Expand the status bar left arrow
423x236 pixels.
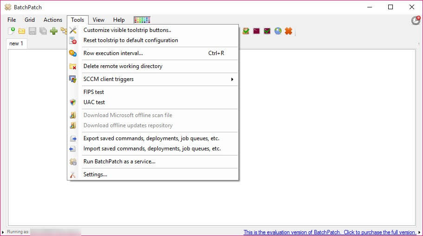coord(3,232)
